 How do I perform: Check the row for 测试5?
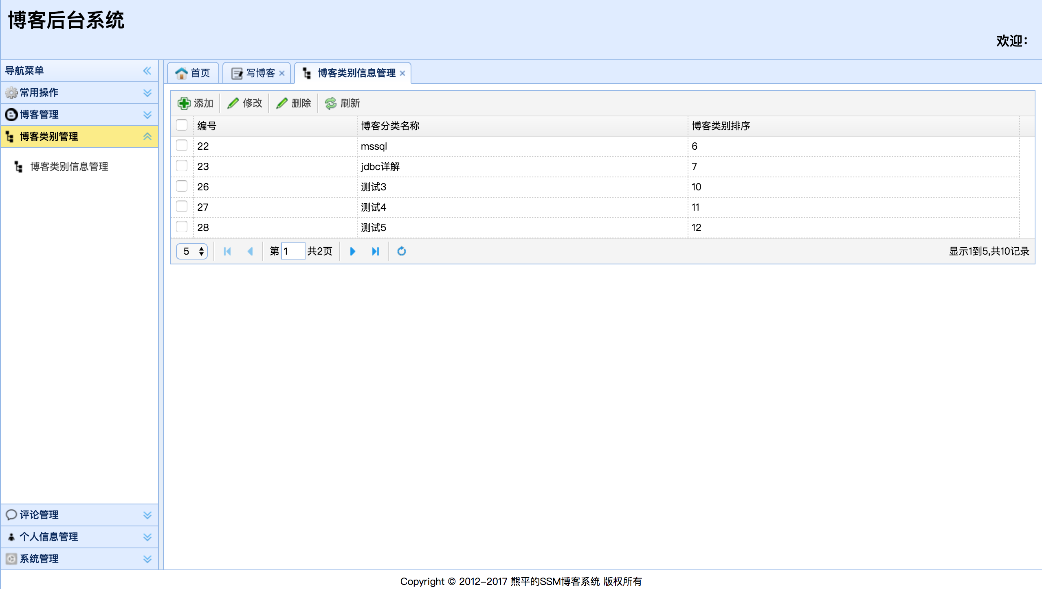(x=182, y=227)
